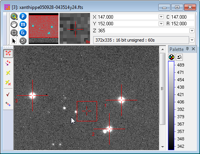Viewport: 200px width, 154px height.
Task: Click the reset view icon beside pointer
Action: (x=23, y=41)
